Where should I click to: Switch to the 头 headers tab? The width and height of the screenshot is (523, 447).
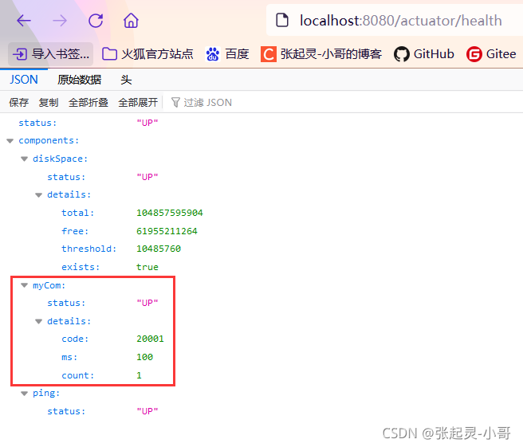(126, 80)
